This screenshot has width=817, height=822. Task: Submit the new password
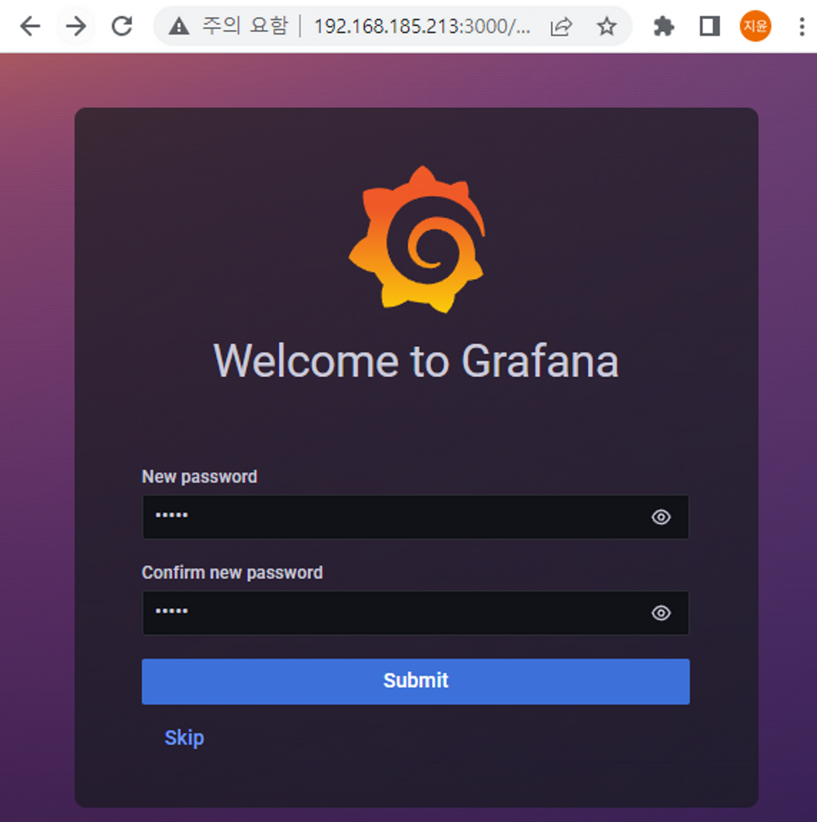(416, 681)
